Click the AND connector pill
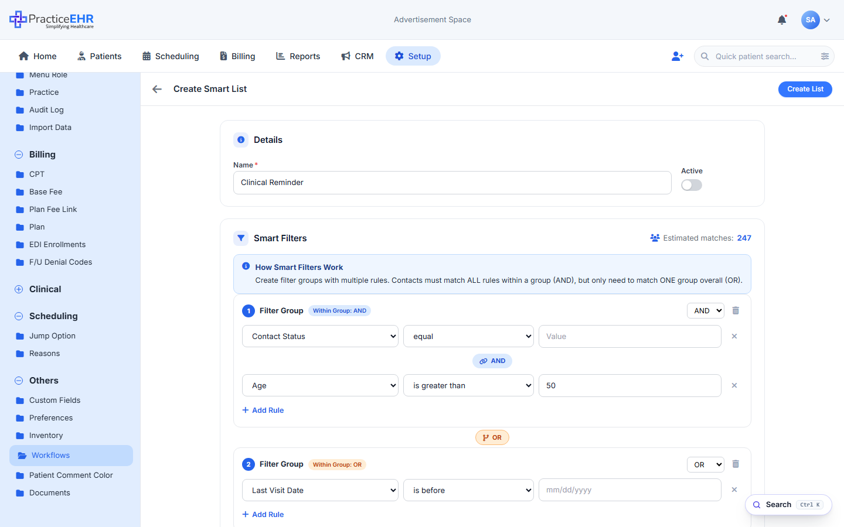The width and height of the screenshot is (844, 527). 492,361
